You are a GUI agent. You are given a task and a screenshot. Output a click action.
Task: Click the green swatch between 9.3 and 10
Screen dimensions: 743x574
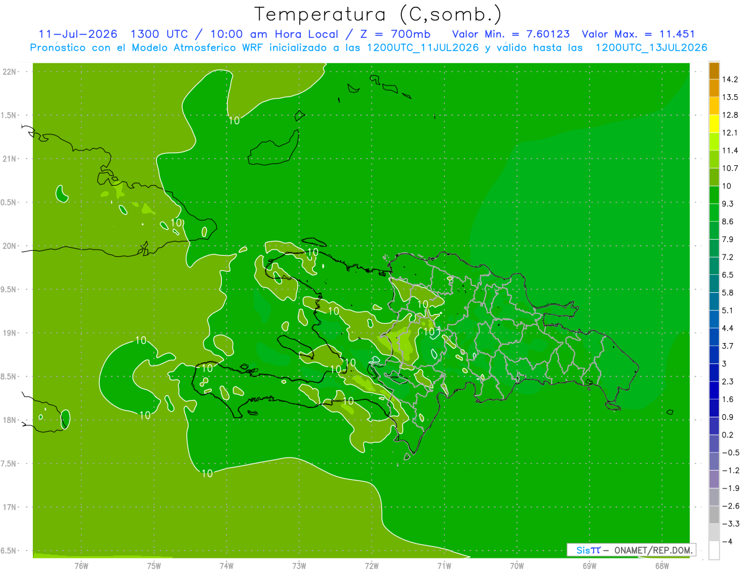[714, 195]
